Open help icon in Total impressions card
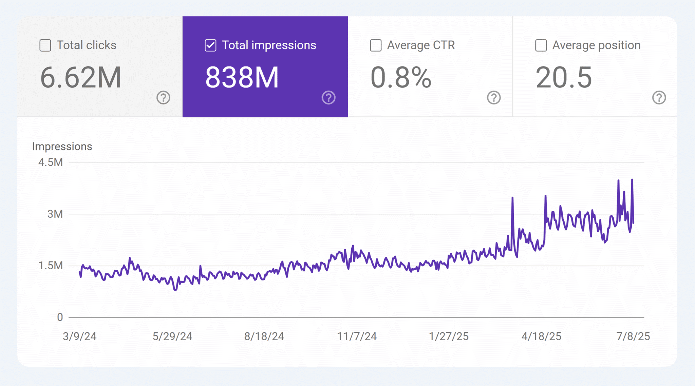The height and width of the screenshot is (386, 695). (328, 98)
